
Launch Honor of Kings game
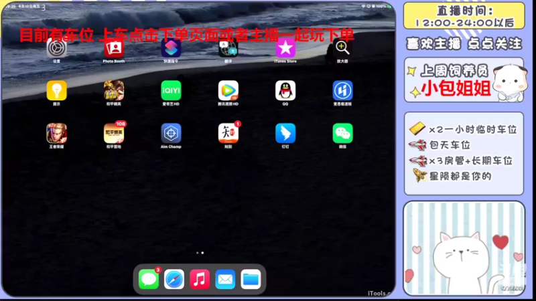coord(57,133)
